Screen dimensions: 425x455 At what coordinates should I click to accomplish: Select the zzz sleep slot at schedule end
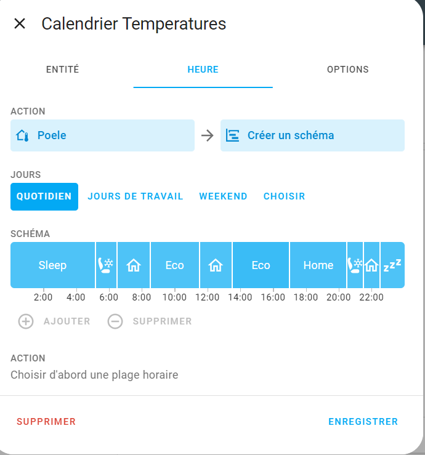tap(392, 265)
